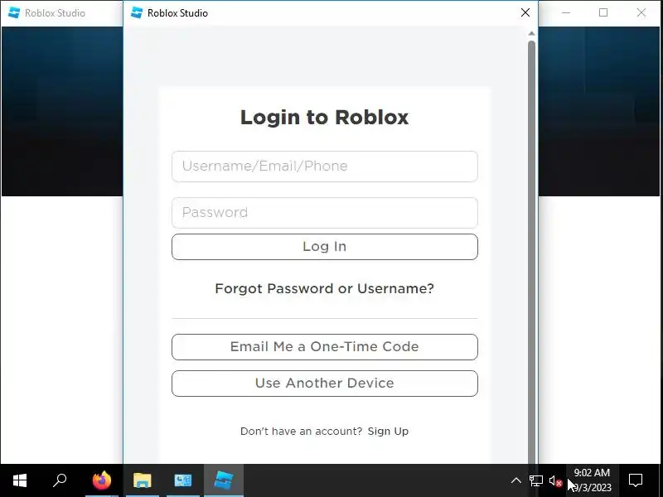Open the Action Center notifications icon
The width and height of the screenshot is (663, 497).
pos(636,480)
